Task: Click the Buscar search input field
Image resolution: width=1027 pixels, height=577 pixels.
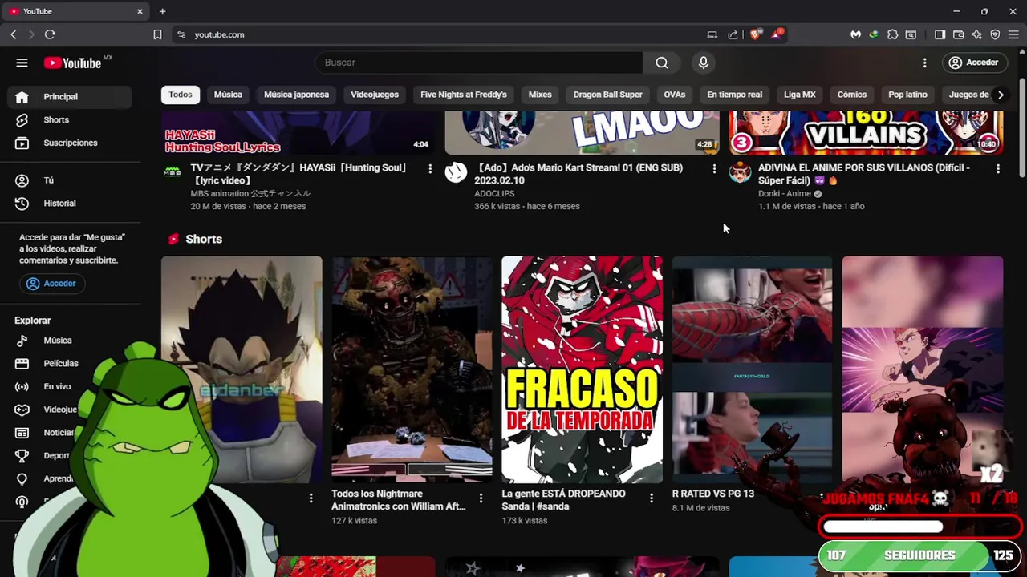Action: [479, 63]
